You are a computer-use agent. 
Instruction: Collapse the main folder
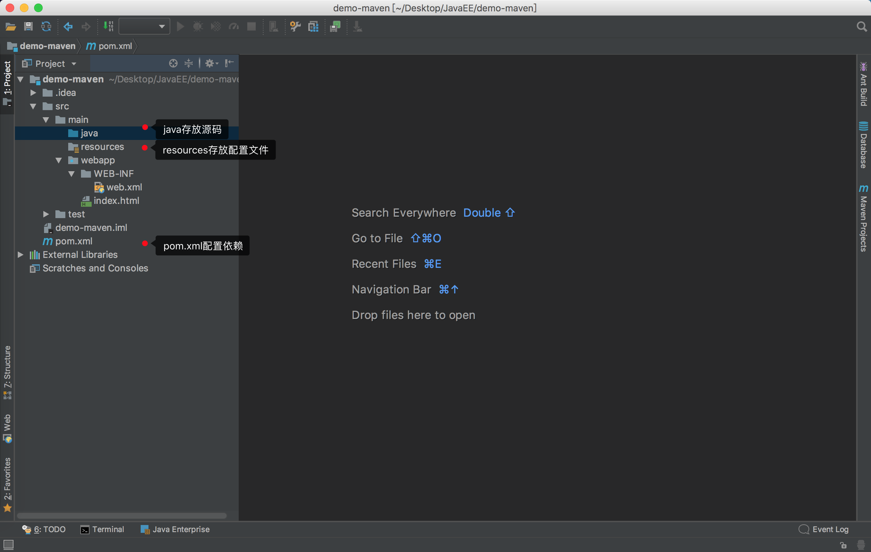[x=46, y=120]
